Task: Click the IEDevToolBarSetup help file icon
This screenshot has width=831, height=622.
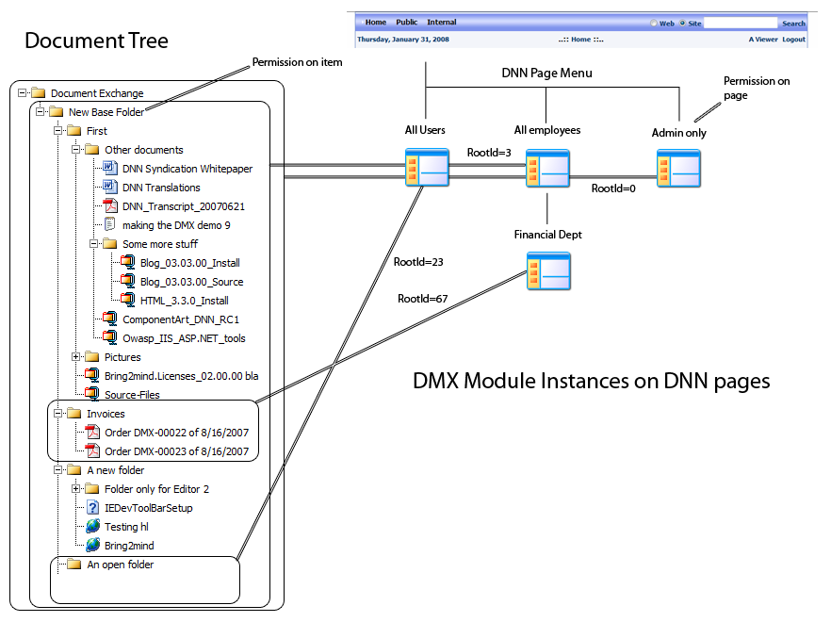Action: point(92,508)
